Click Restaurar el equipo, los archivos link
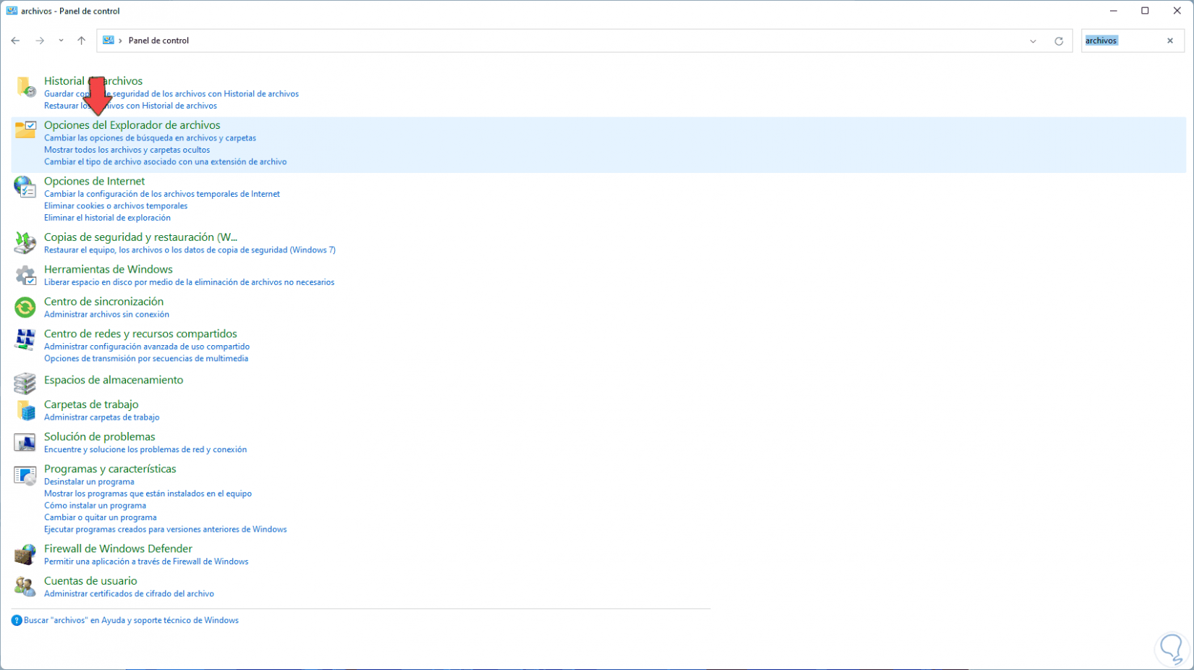1194x670 pixels. [x=190, y=250]
